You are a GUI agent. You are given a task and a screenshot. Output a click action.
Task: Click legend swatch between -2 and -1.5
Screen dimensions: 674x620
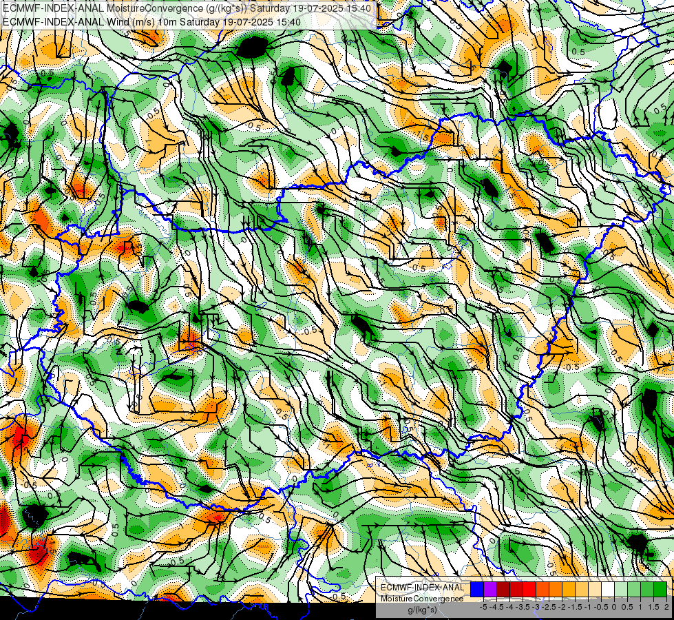click(569, 589)
